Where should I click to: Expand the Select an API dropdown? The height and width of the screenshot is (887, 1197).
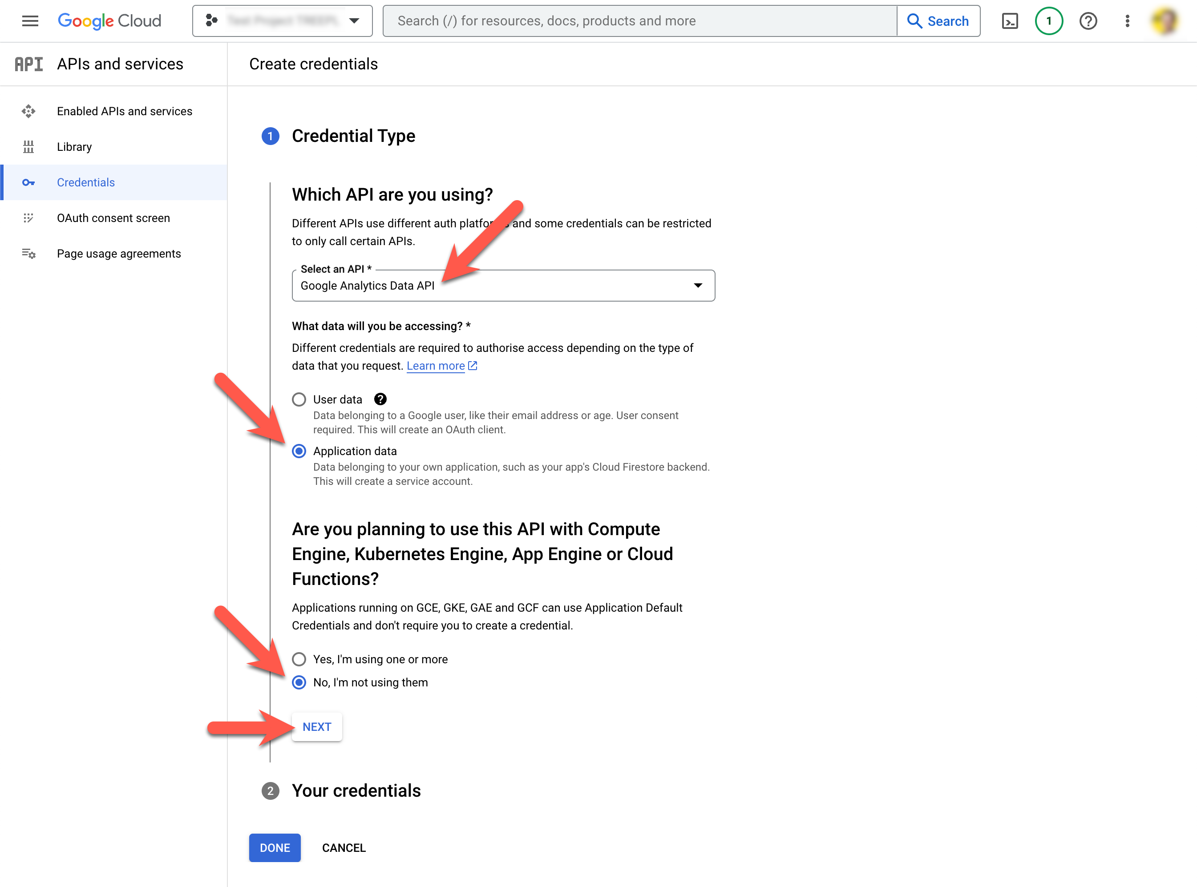click(503, 286)
